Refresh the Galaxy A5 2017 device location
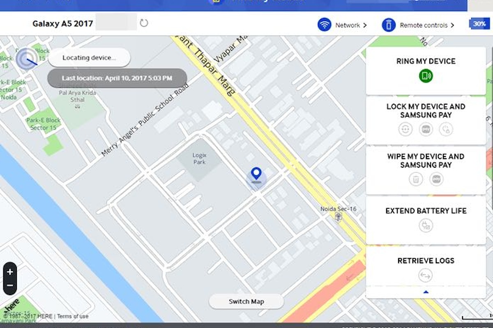The image size is (493, 328). coord(144,23)
